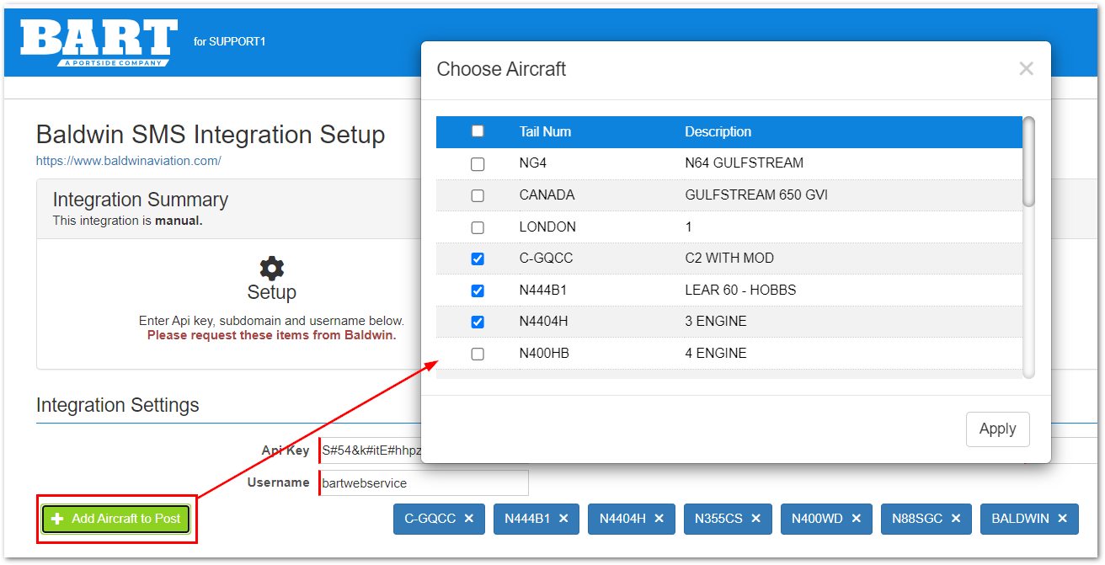
Task: Remove C-GQCC aircraft tag with its X
Action: pos(469,519)
